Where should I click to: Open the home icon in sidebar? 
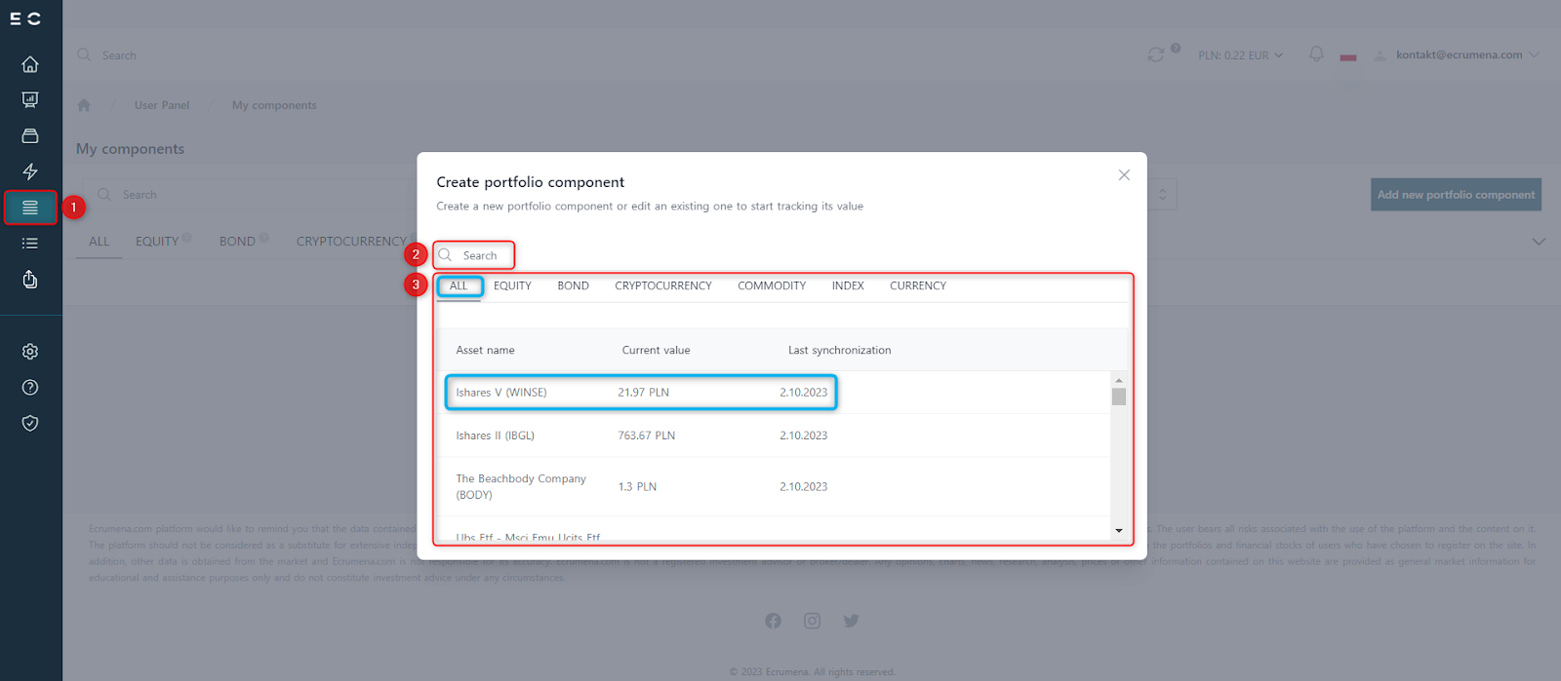(x=30, y=64)
